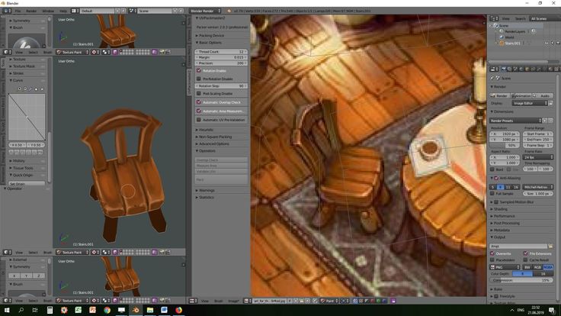This screenshot has height=316, width=561.
Task: Toggle the Overwrite output checkbox
Action: [x=492, y=253]
